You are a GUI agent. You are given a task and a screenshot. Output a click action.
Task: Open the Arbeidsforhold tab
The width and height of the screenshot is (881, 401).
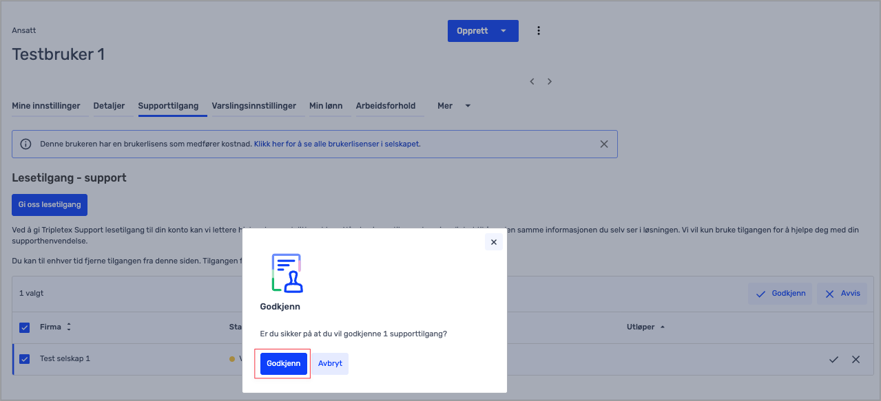(x=385, y=106)
